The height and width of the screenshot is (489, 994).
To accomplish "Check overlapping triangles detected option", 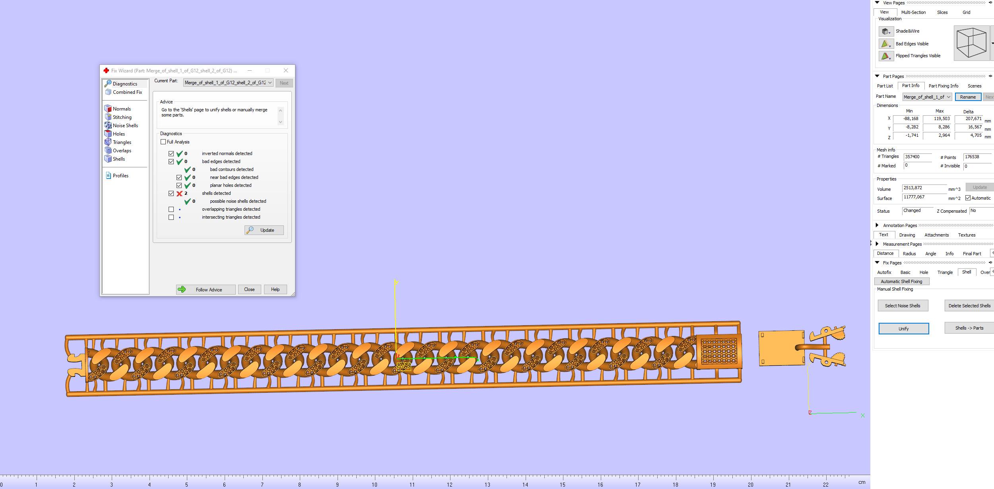I will point(171,209).
